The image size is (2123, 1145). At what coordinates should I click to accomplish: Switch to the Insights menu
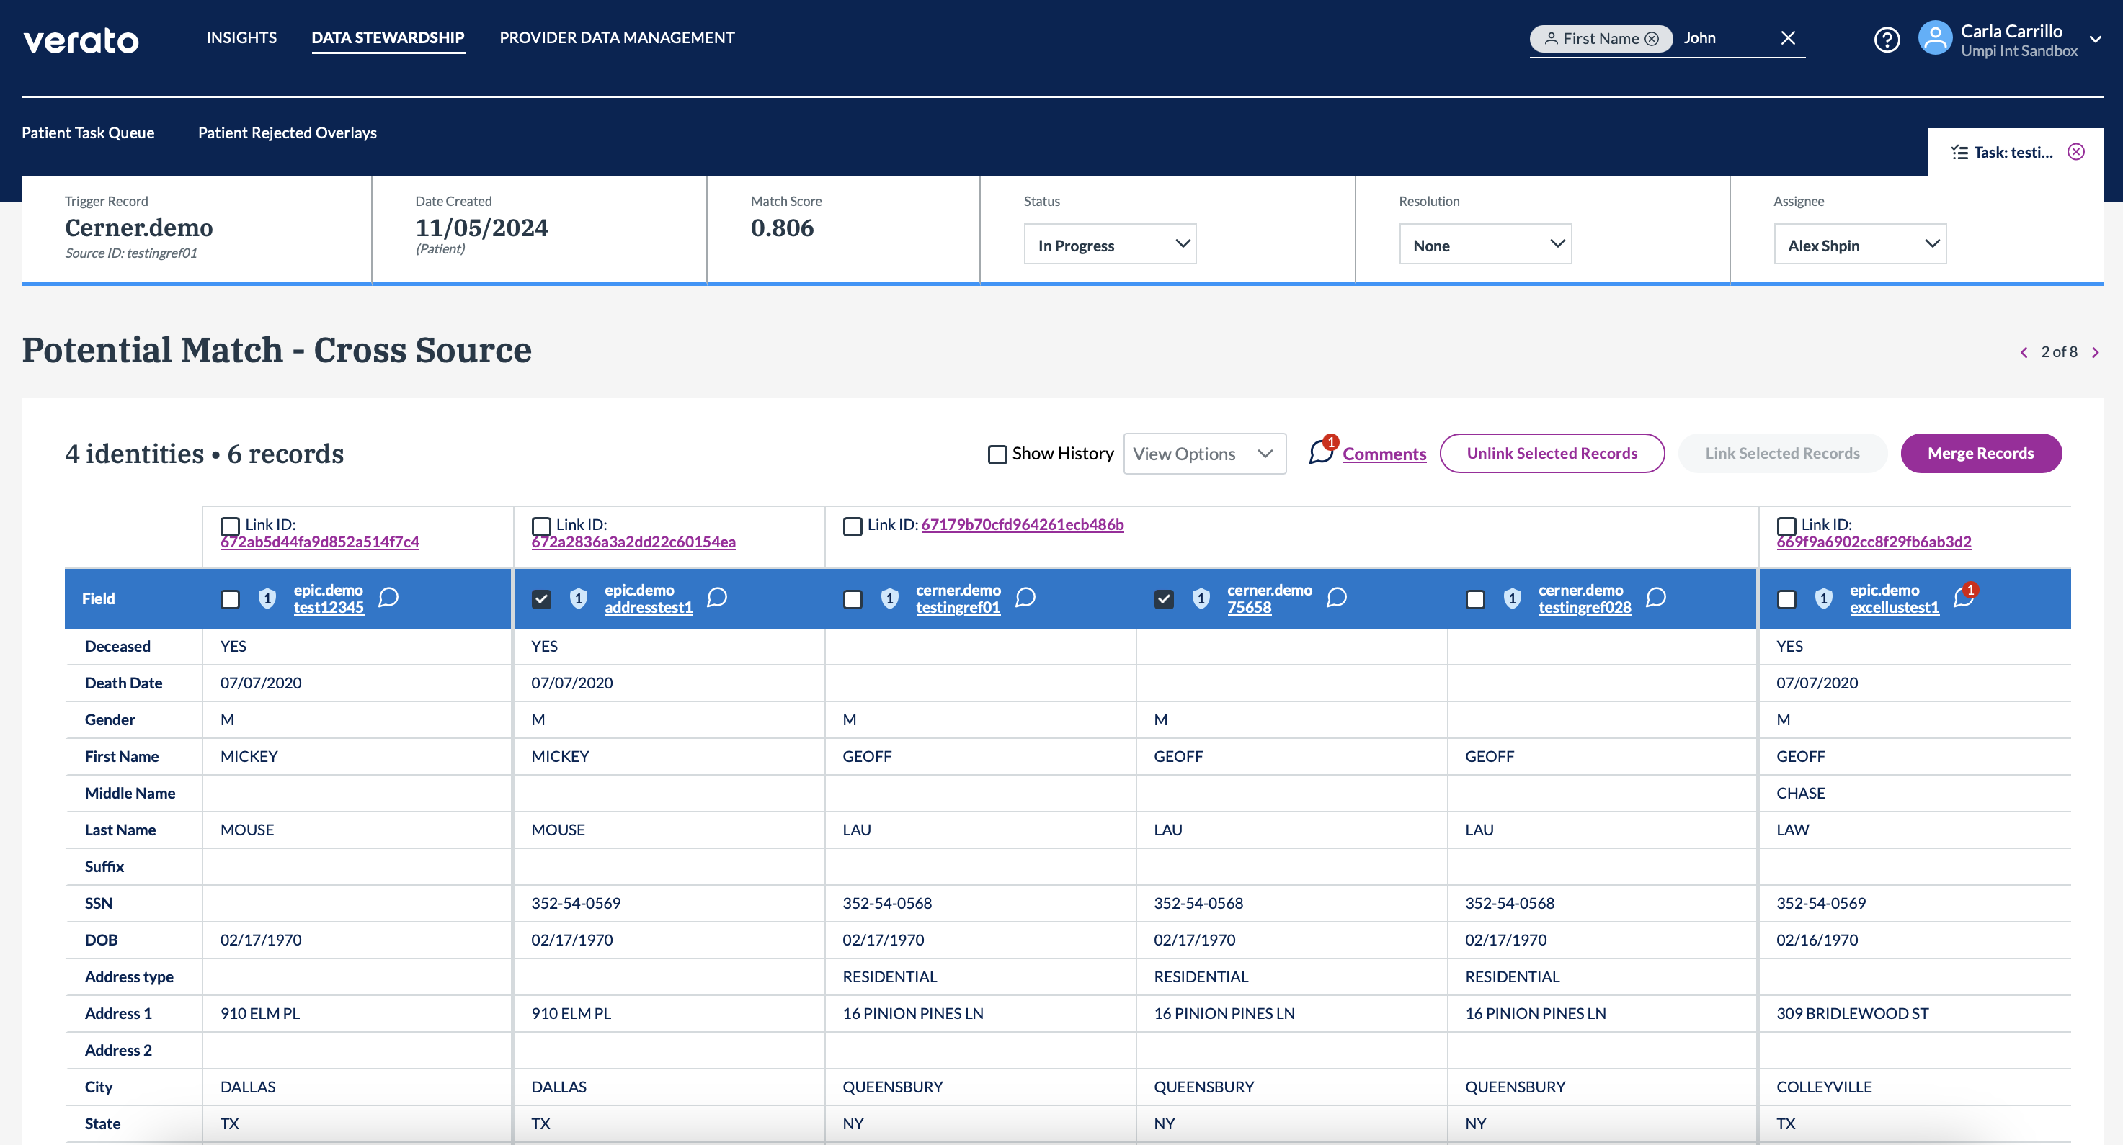241,38
